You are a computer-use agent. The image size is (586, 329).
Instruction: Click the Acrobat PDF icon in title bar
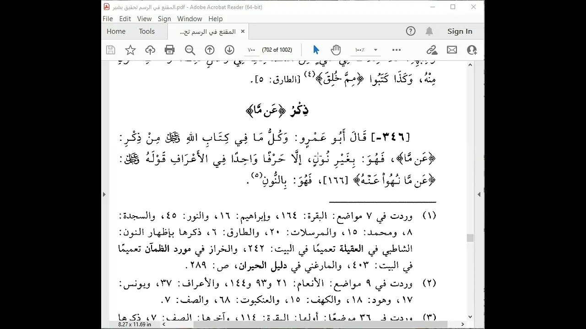pos(107,6)
